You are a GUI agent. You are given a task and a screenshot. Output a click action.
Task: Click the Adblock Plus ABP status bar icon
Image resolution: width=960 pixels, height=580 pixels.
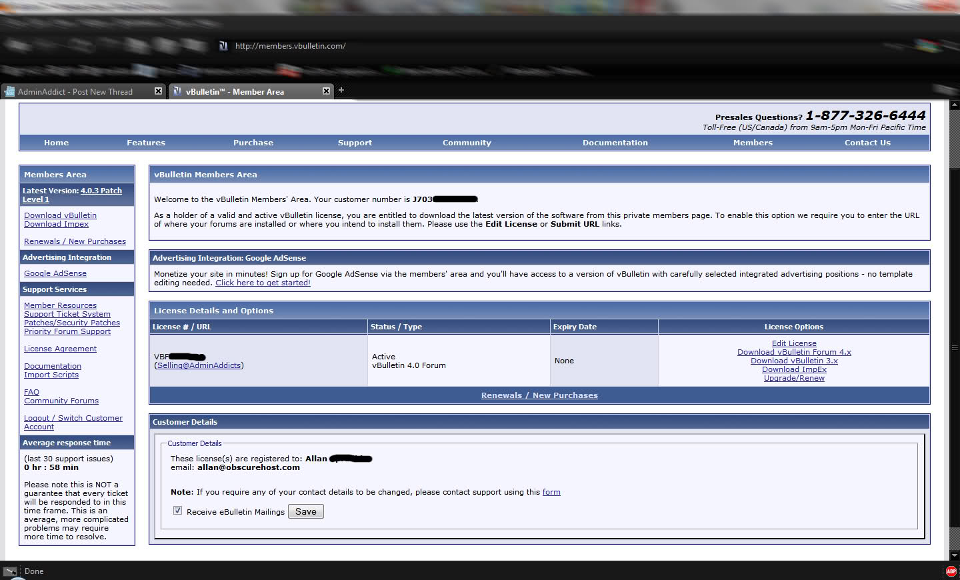(951, 571)
